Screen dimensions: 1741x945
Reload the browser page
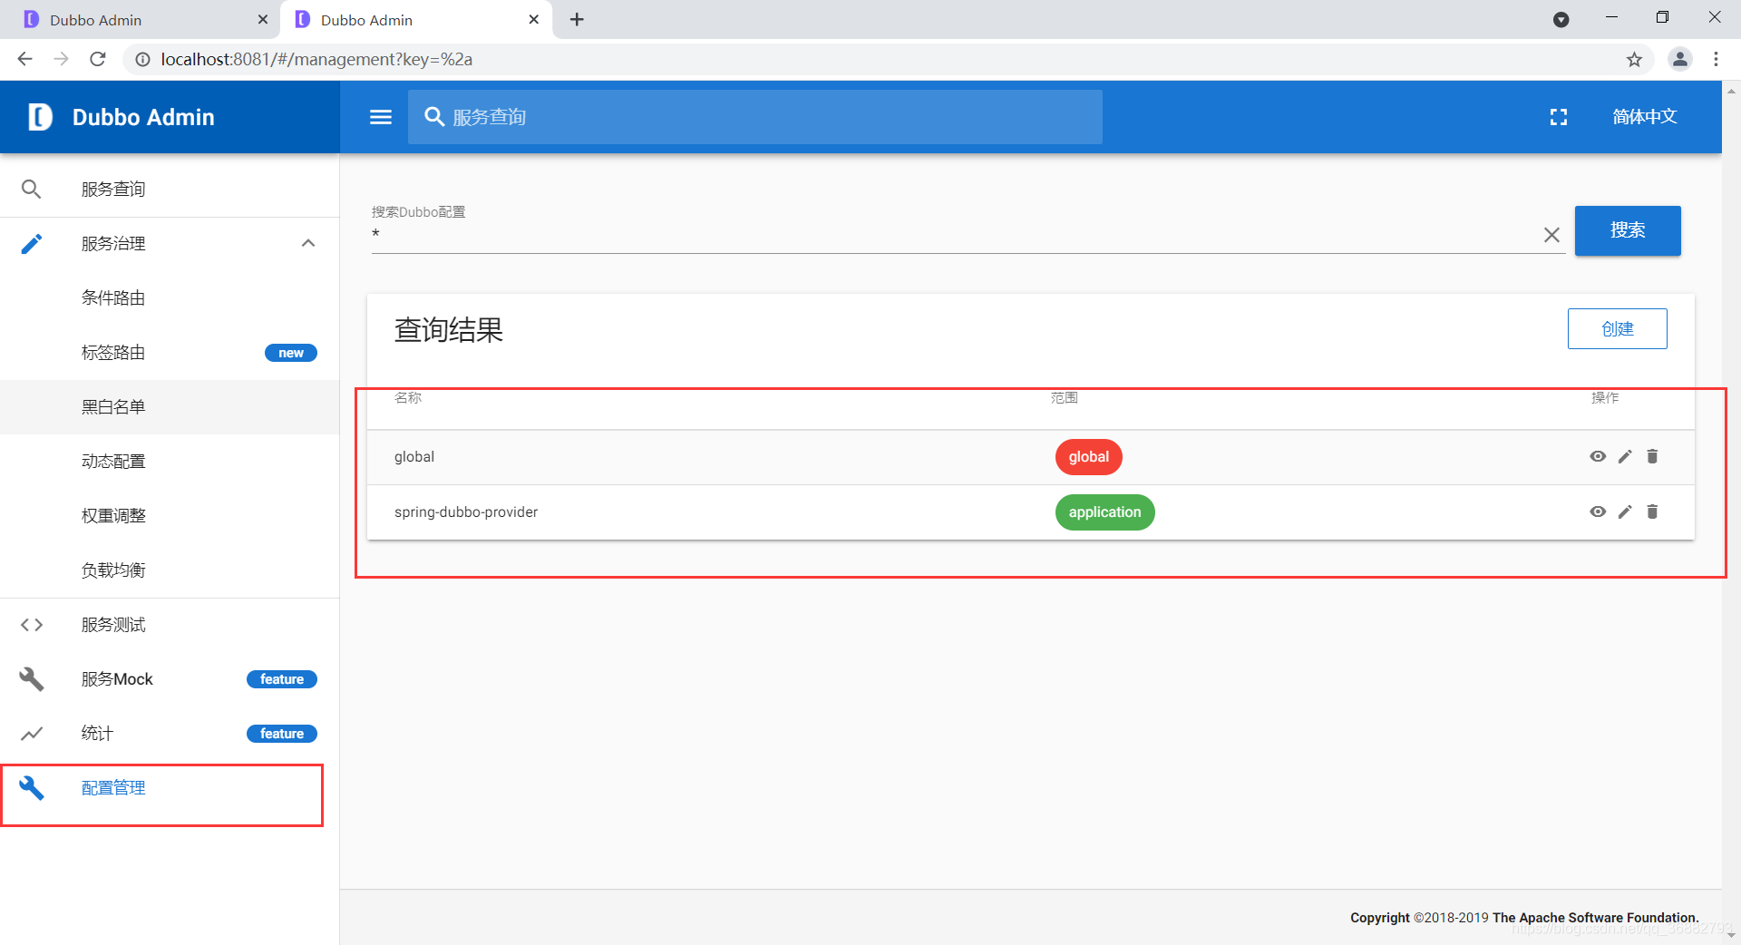tap(98, 59)
